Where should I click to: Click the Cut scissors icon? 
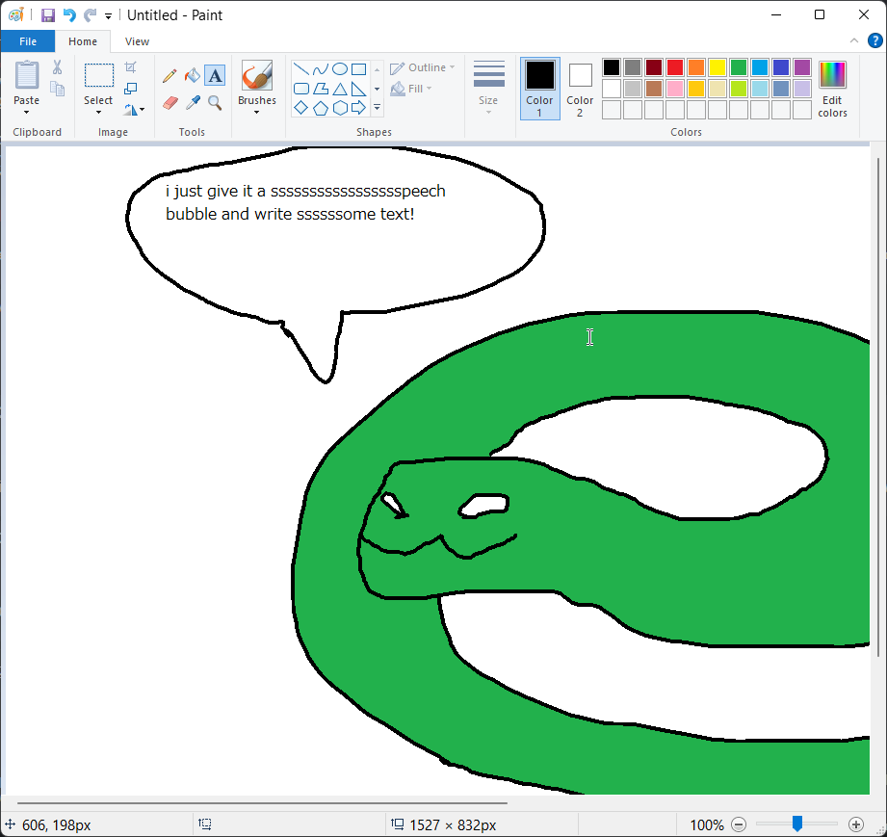(x=57, y=67)
